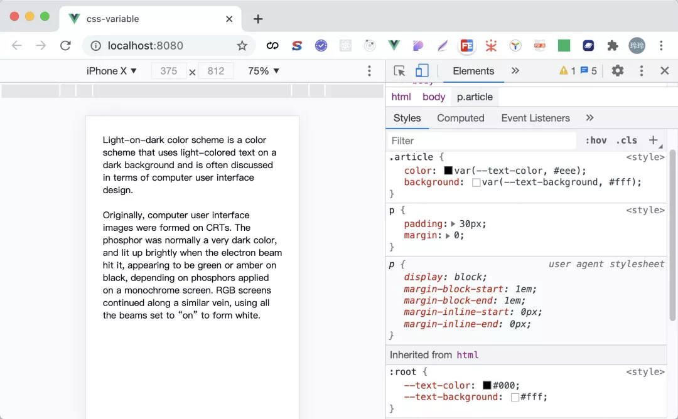
Task: Open the colorful Y circle extension
Action: click(515, 45)
